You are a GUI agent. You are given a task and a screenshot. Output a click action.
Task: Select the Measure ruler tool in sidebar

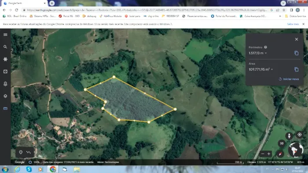(5, 108)
